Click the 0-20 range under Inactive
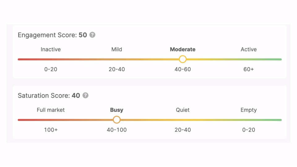The image size is (297, 167). [51, 69]
